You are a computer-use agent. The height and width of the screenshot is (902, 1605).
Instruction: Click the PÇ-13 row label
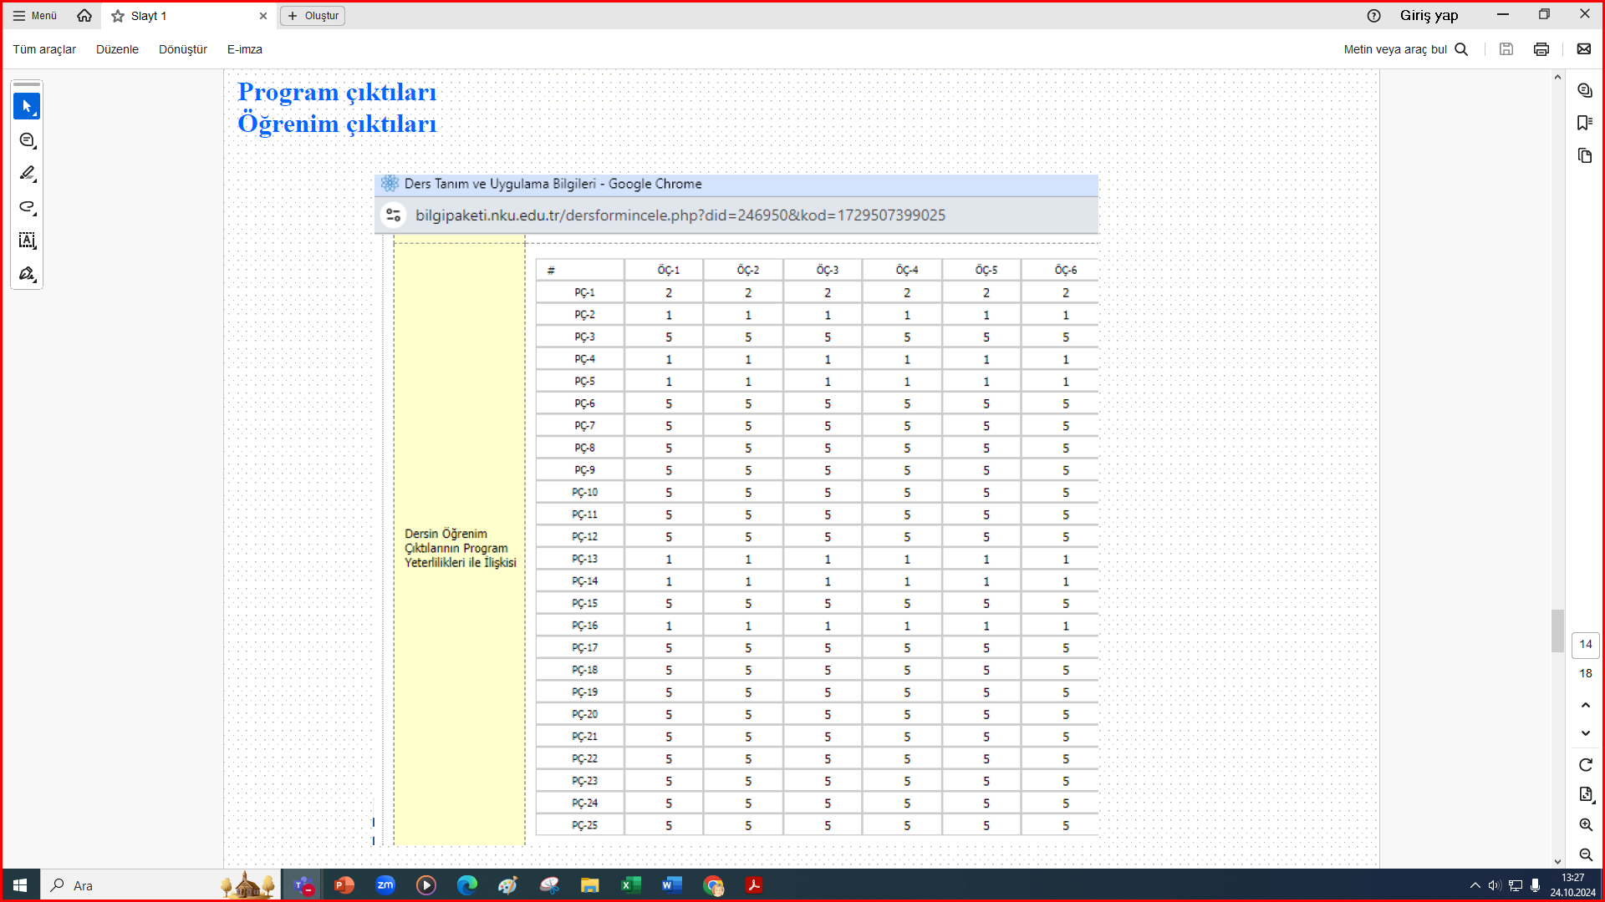(584, 559)
